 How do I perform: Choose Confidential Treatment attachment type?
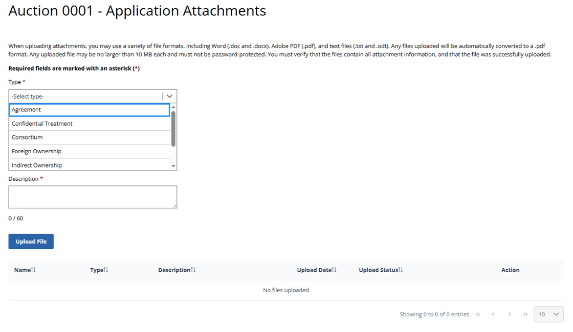pos(89,124)
